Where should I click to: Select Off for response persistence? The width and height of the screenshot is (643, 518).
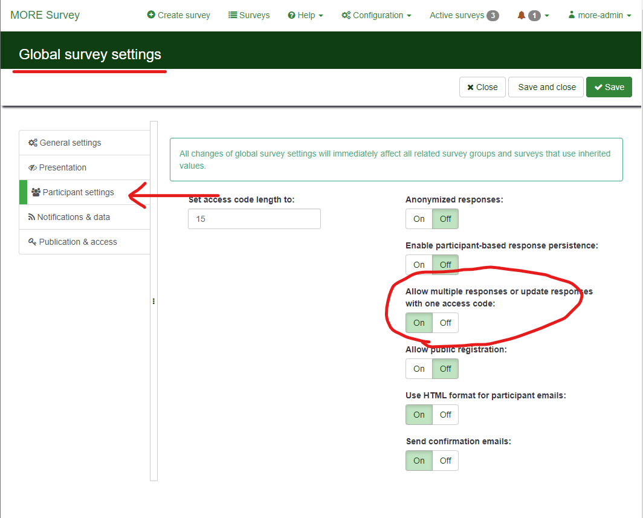[445, 265]
